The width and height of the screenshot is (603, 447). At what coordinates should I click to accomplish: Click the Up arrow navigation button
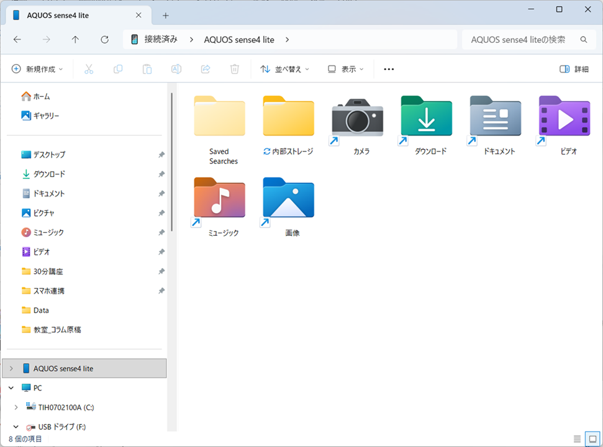[75, 40]
